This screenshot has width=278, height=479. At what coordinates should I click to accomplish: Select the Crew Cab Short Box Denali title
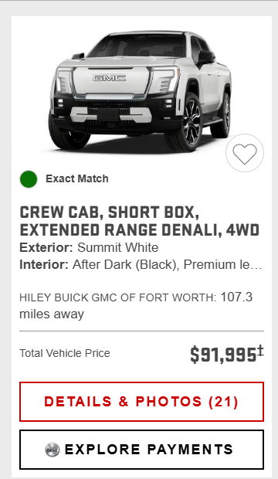140,221
